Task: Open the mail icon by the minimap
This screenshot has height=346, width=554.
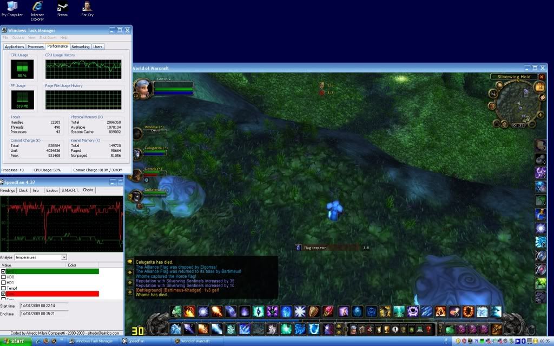Action: [542, 97]
